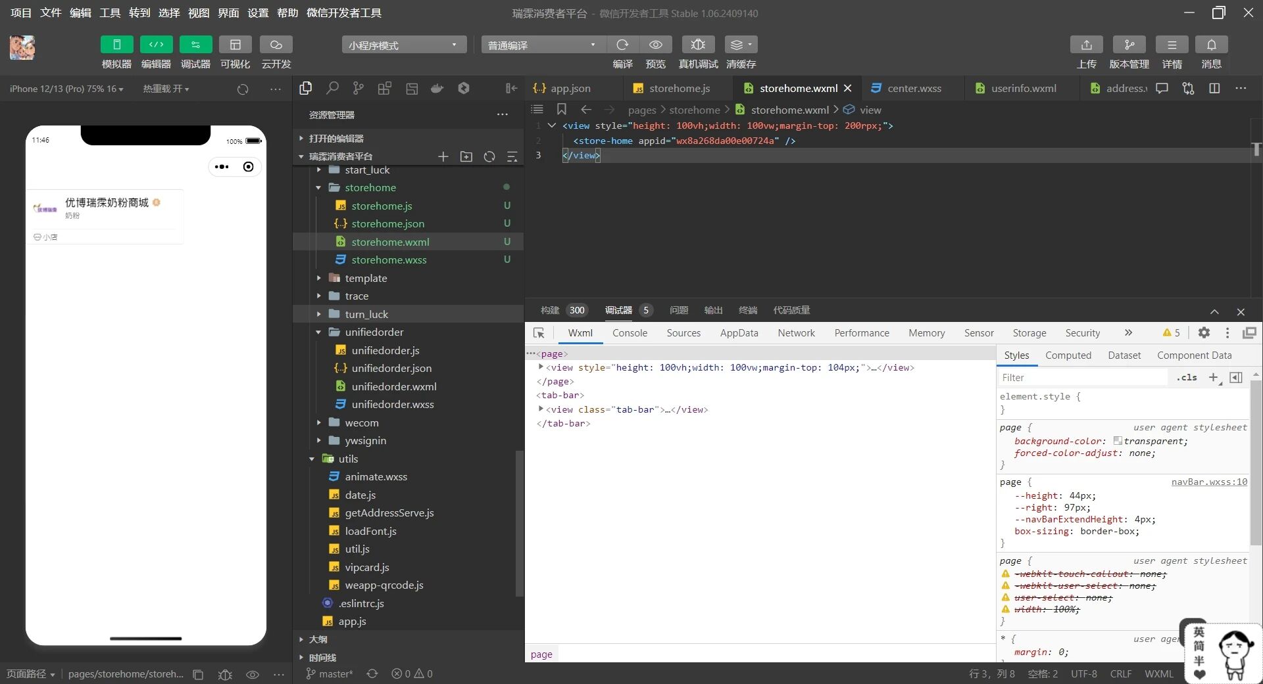The image size is (1263, 684).
Task: Open search icon in sidebar
Action: tap(332, 88)
